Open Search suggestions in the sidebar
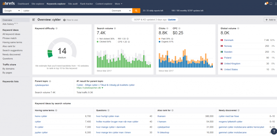The height and width of the screenshot is (136, 277). [12, 50]
